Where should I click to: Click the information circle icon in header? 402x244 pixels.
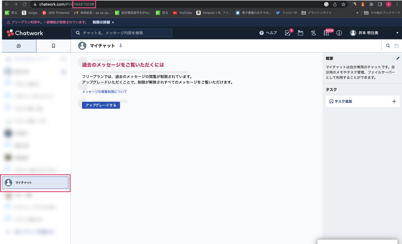339,33
